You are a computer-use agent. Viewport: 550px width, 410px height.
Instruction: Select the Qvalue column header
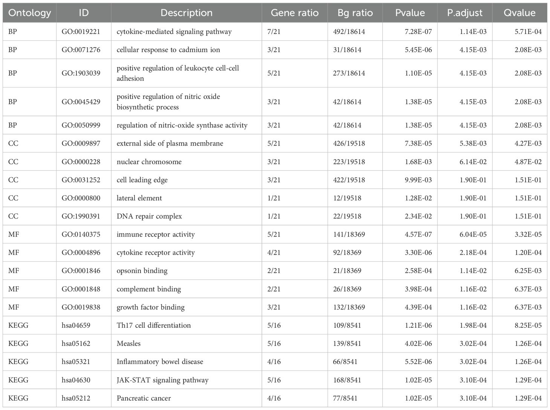pyautogui.click(x=519, y=13)
